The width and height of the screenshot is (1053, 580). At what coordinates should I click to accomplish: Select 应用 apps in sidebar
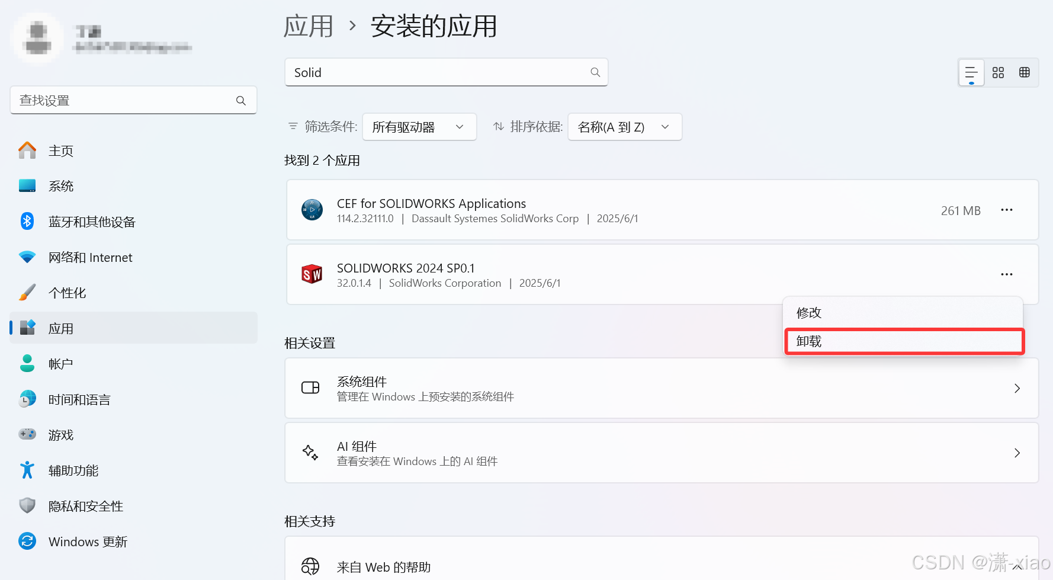pyautogui.click(x=133, y=328)
